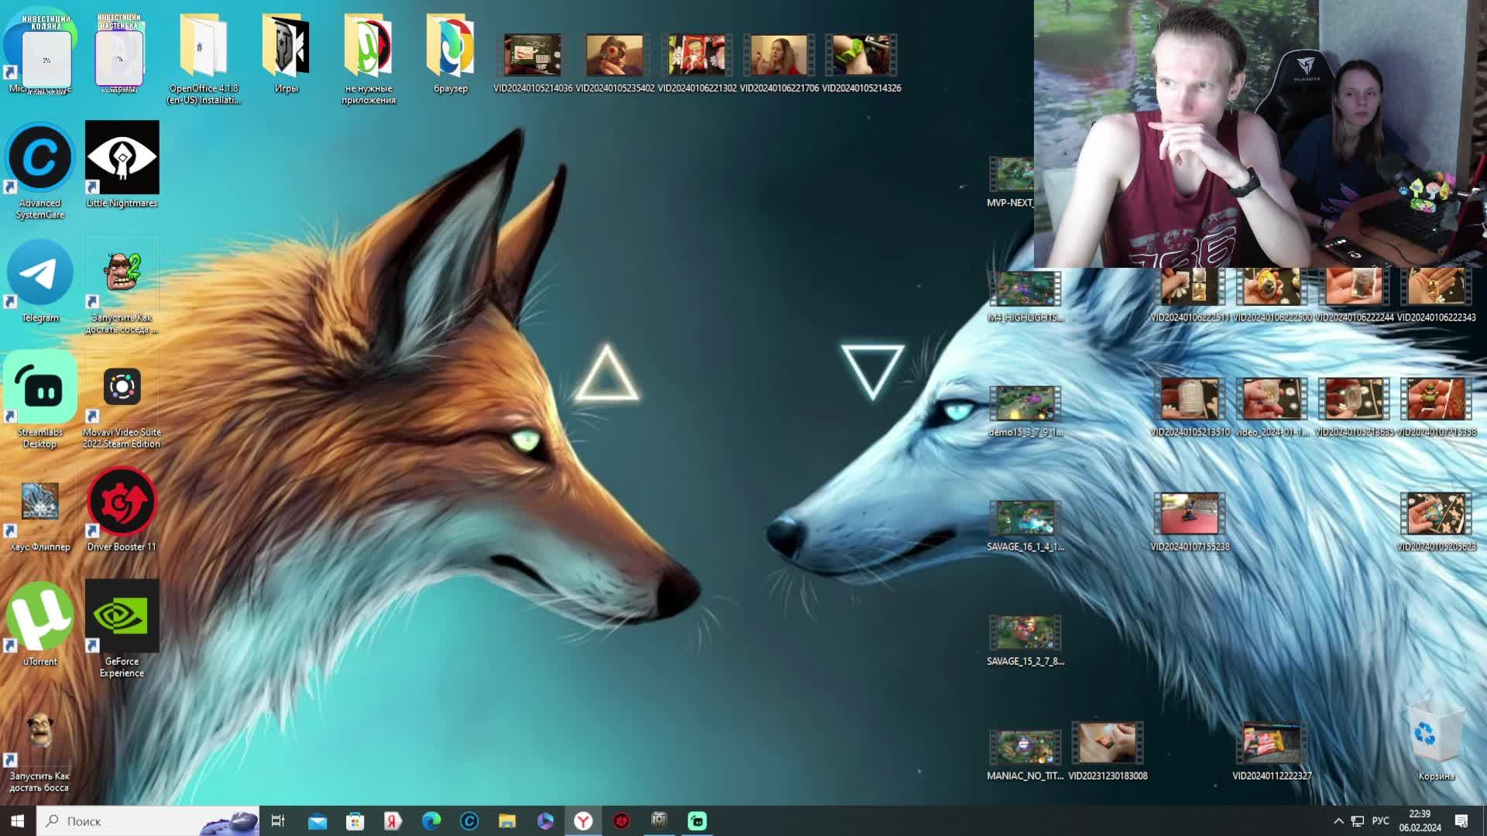Open the network status tray icon

[1358, 821]
